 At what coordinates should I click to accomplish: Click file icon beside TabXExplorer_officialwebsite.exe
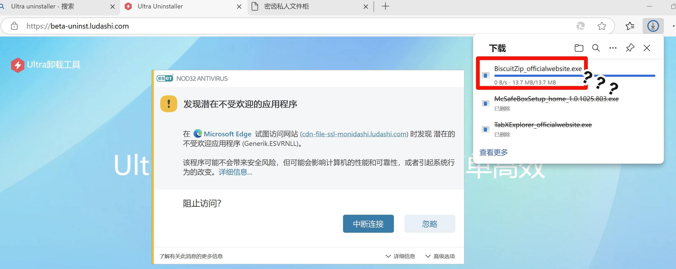click(486, 129)
